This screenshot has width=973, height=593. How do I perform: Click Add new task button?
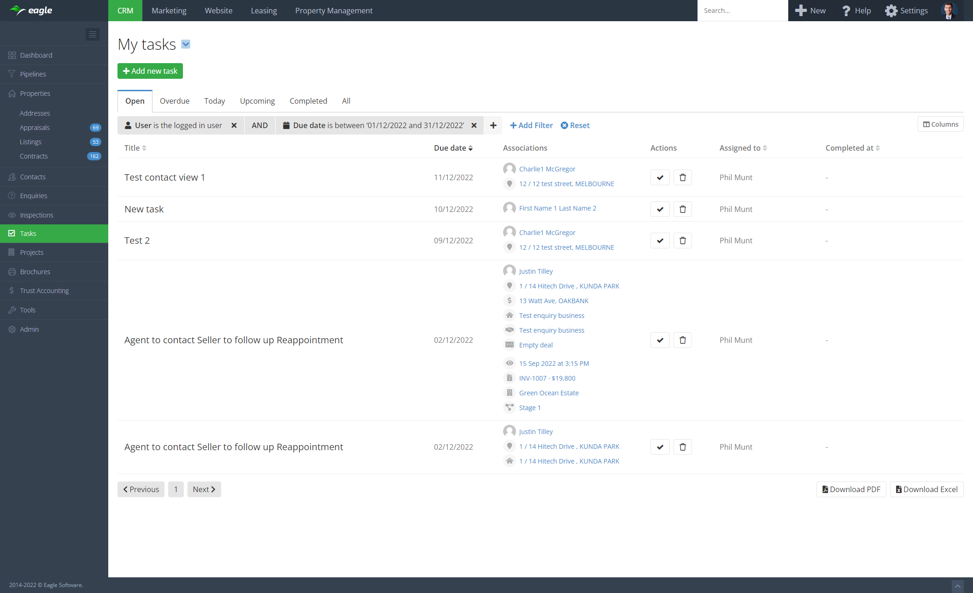point(150,71)
